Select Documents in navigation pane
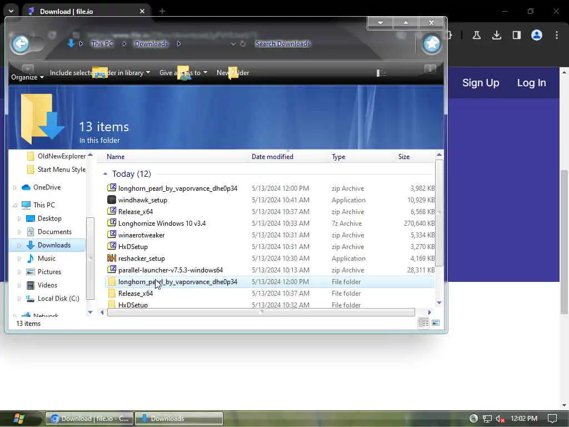The height and width of the screenshot is (427, 569). [x=54, y=232]
